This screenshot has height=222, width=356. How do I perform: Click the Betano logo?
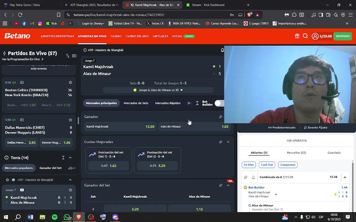click(x=17, y=36)
